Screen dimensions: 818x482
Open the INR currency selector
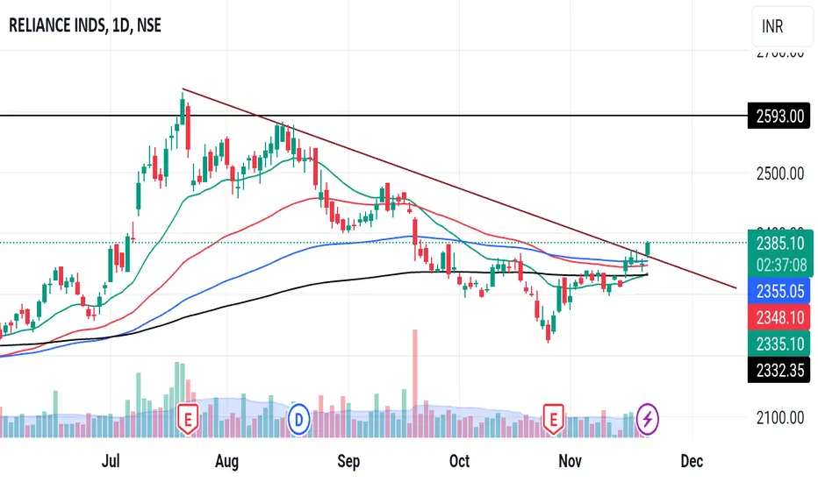click(782, 26)
